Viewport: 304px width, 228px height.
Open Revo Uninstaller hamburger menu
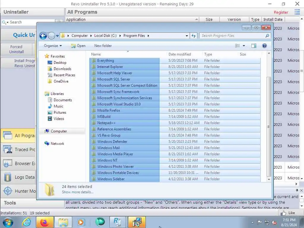[x=297, y=12]
